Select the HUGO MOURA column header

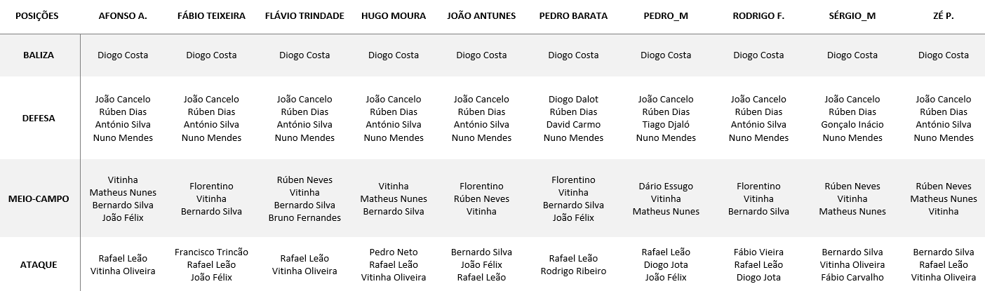point(393,15)
